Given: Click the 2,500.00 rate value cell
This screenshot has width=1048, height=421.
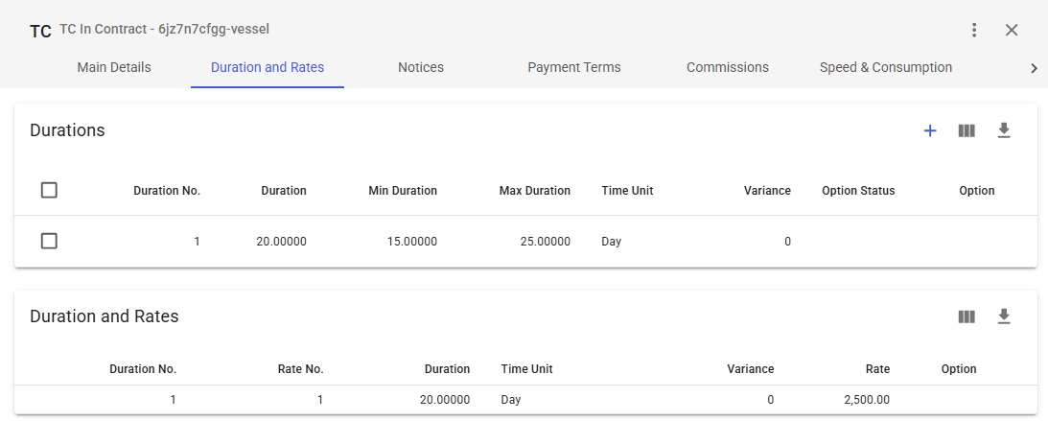Looking at the screenshot, I should click(866, 400).
